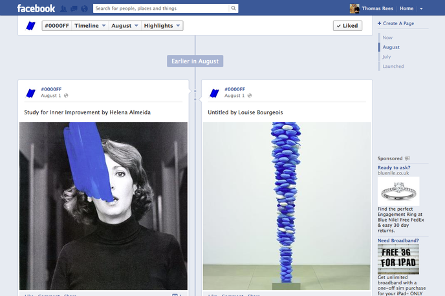The image size is (445, 296).
Task: Click page avatar on Louise Bourgeois post
Action: 214,92
